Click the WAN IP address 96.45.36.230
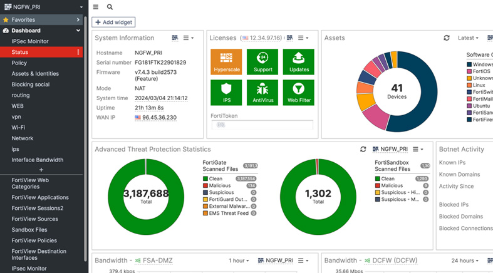The image size is (493, 273). click(x=160, y=117)
